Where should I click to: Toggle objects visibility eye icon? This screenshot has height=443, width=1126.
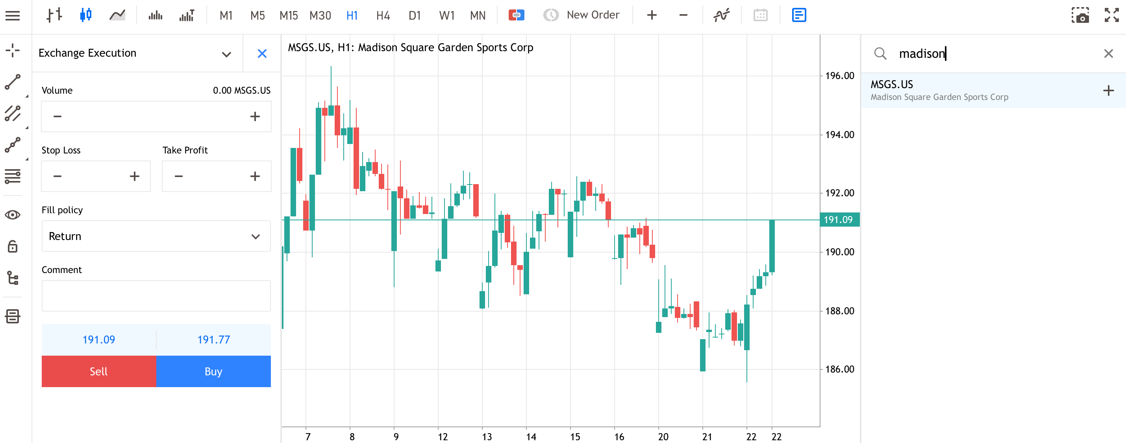click(x=13, y=214)
